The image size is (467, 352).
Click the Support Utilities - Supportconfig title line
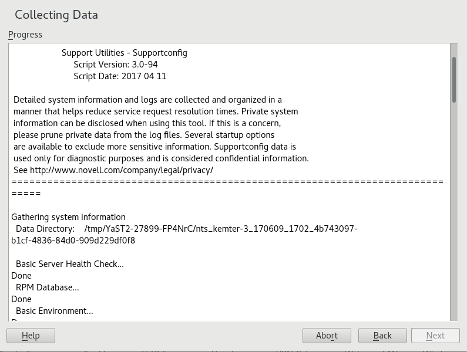click(x=125, y=53)
